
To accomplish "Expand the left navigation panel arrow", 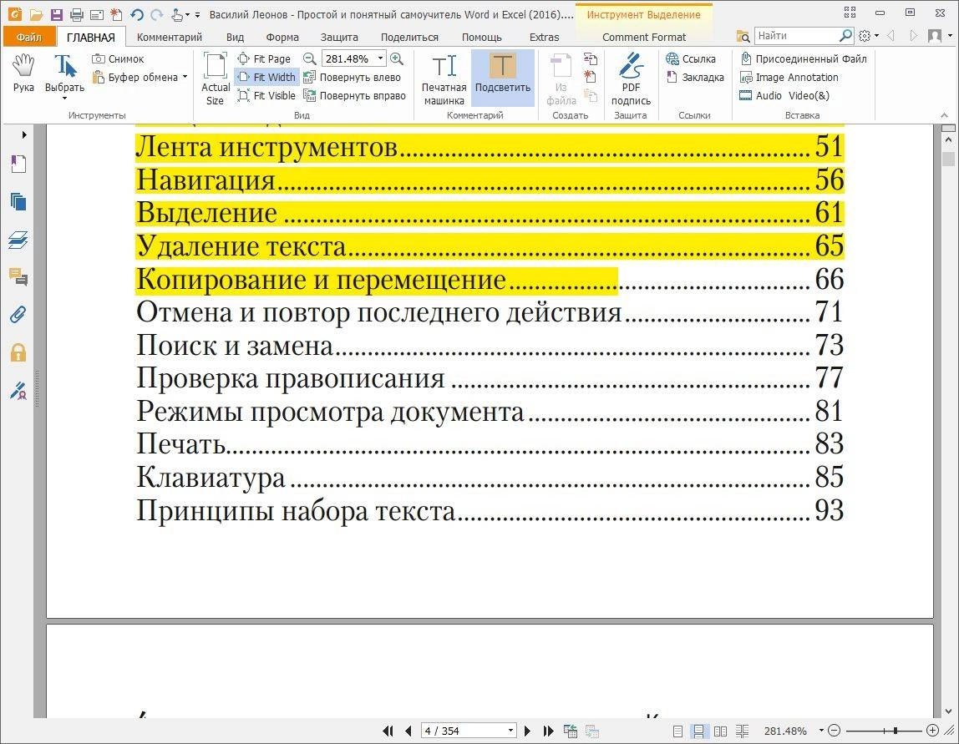I will coord(24,134).
